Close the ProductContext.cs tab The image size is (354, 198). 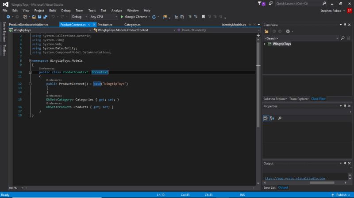pos(94,25)
